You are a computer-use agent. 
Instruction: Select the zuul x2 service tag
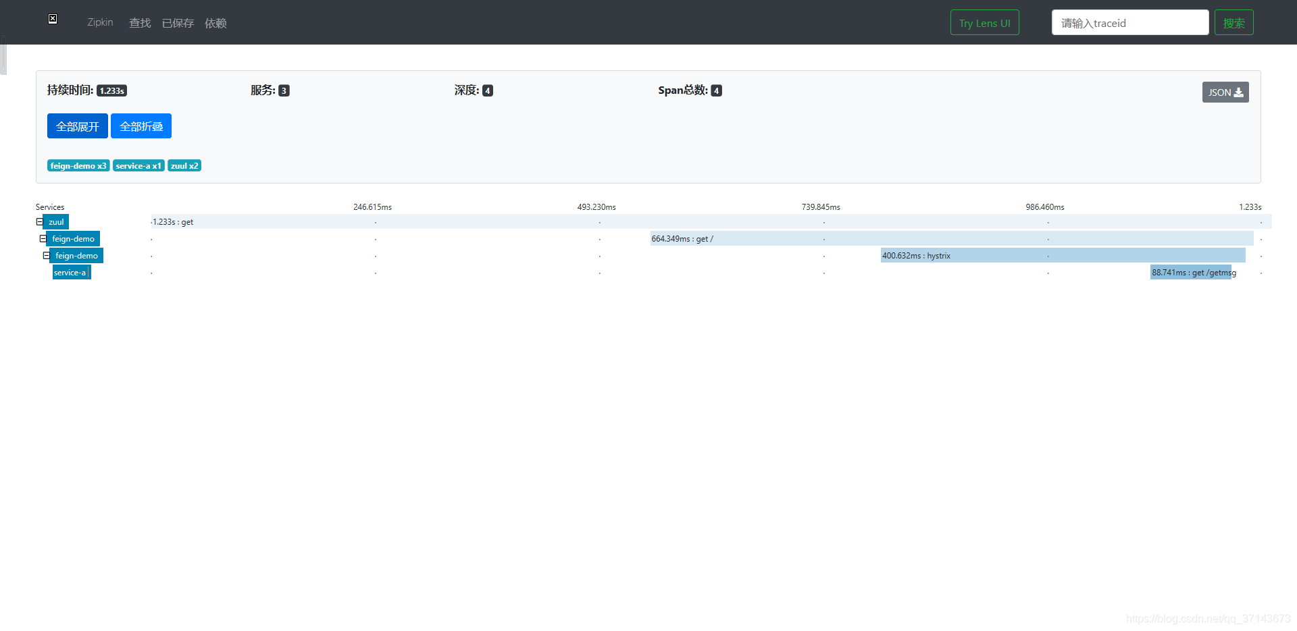pos(184,165)
